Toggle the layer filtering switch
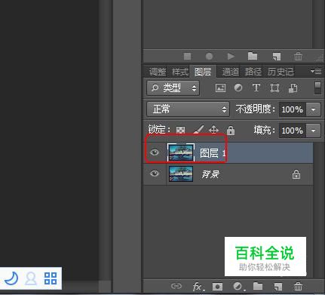This screenshot has width=325, height=295. [x=317, y=88]
